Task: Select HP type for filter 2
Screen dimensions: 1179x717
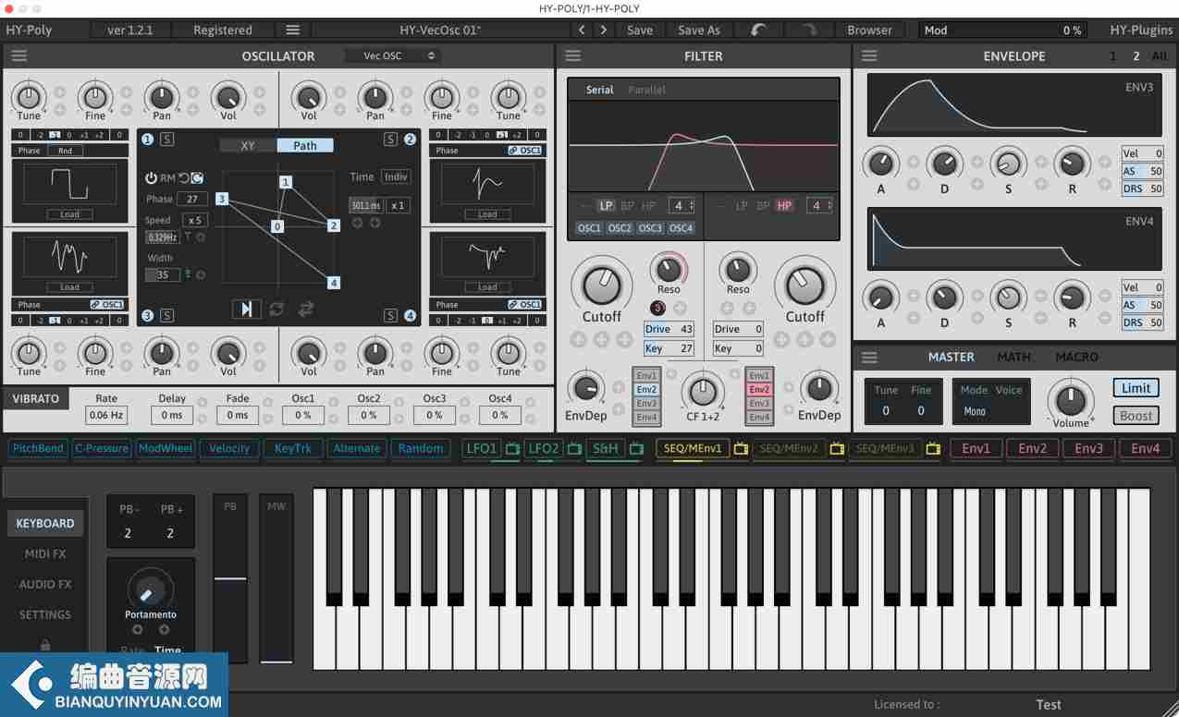Action: pos(785,206)
